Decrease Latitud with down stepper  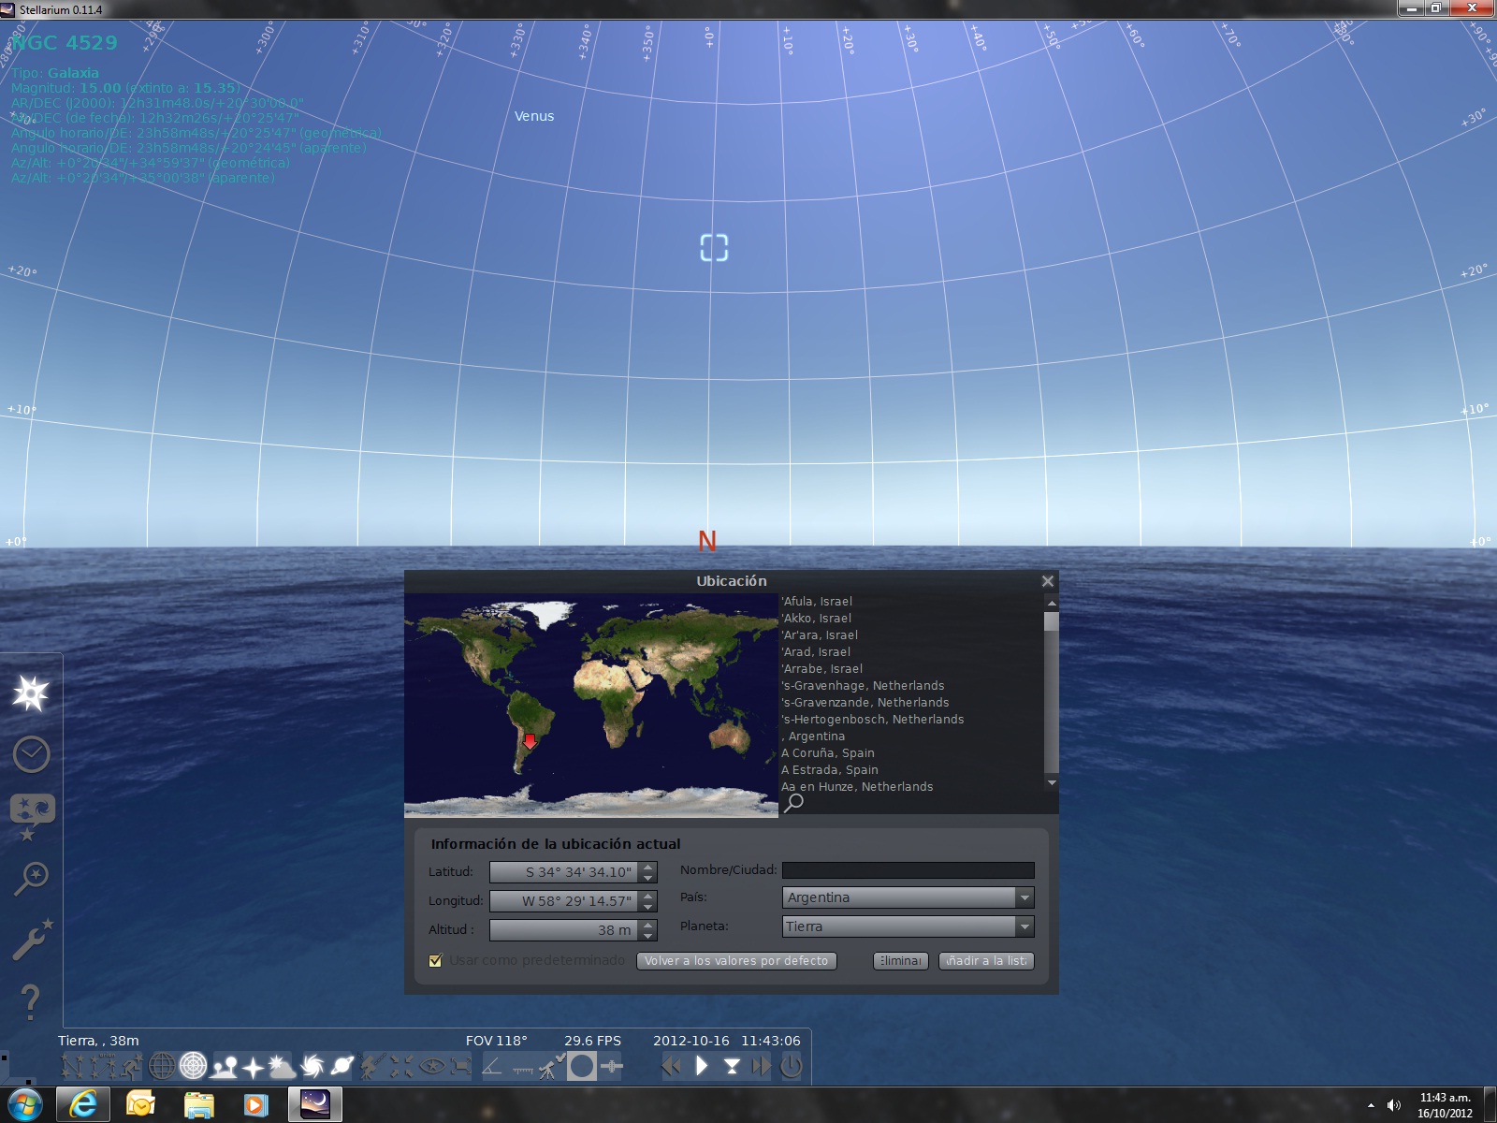648,878
